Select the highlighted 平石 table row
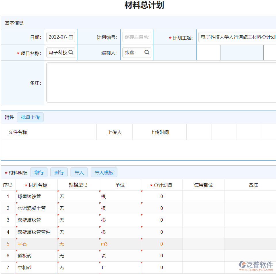 click(37, 244)
